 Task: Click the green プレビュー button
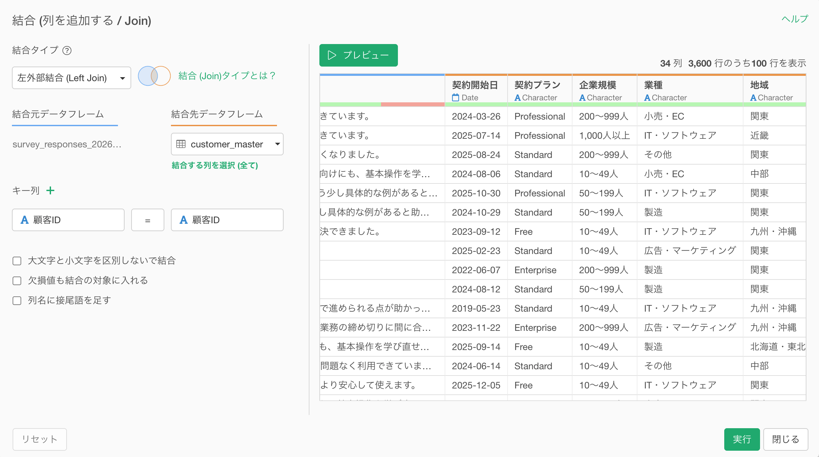(x=358, y=55)
